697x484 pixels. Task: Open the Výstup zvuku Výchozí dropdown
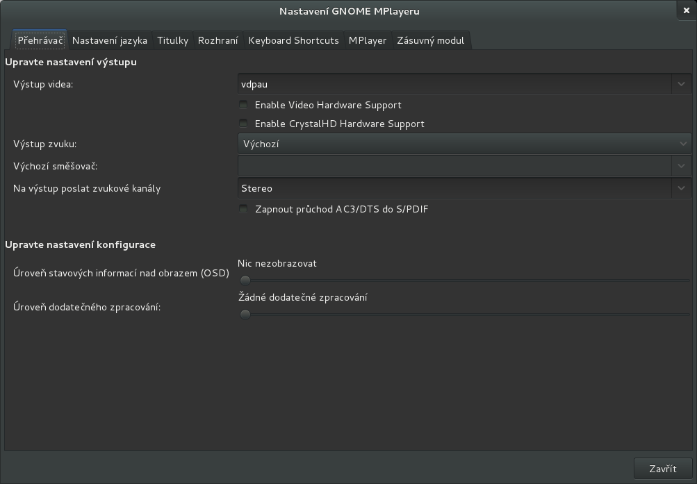pos(464,144)
